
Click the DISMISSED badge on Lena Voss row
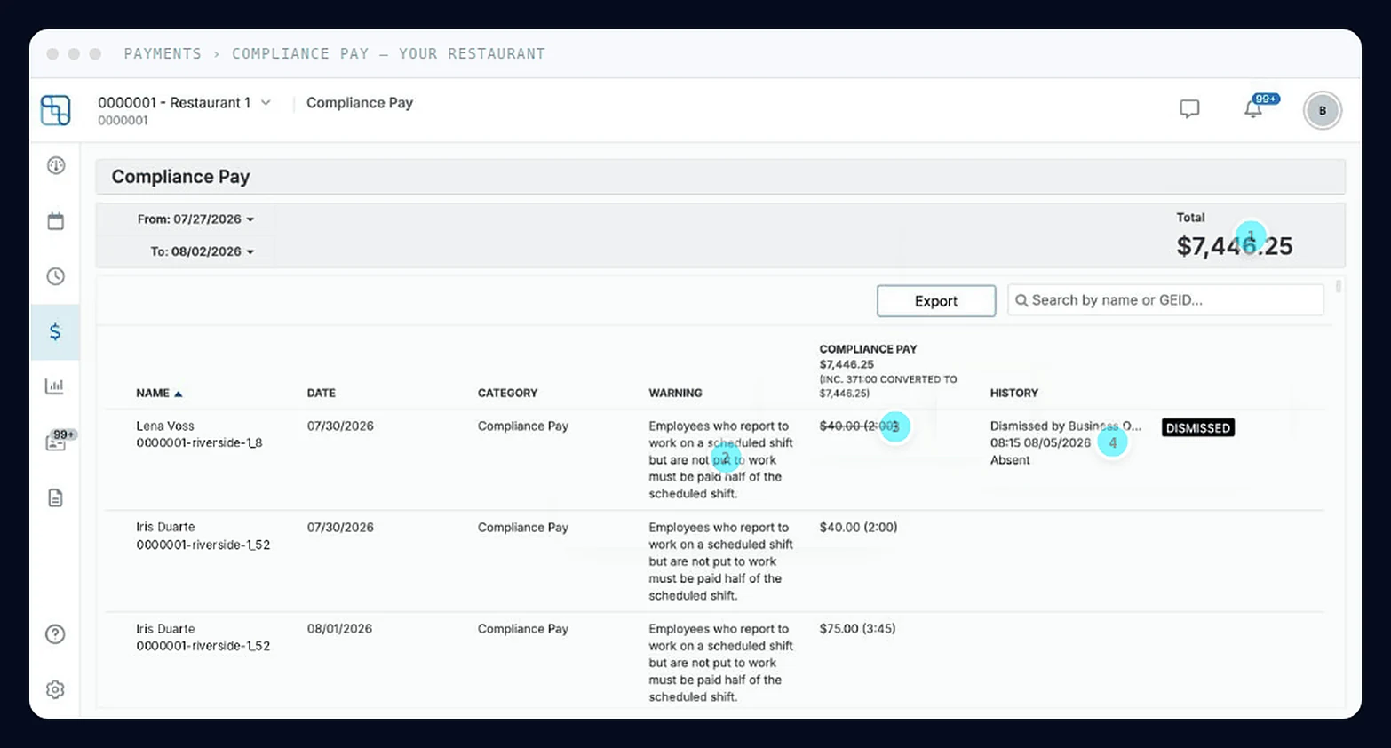(x=1198, y=428)
